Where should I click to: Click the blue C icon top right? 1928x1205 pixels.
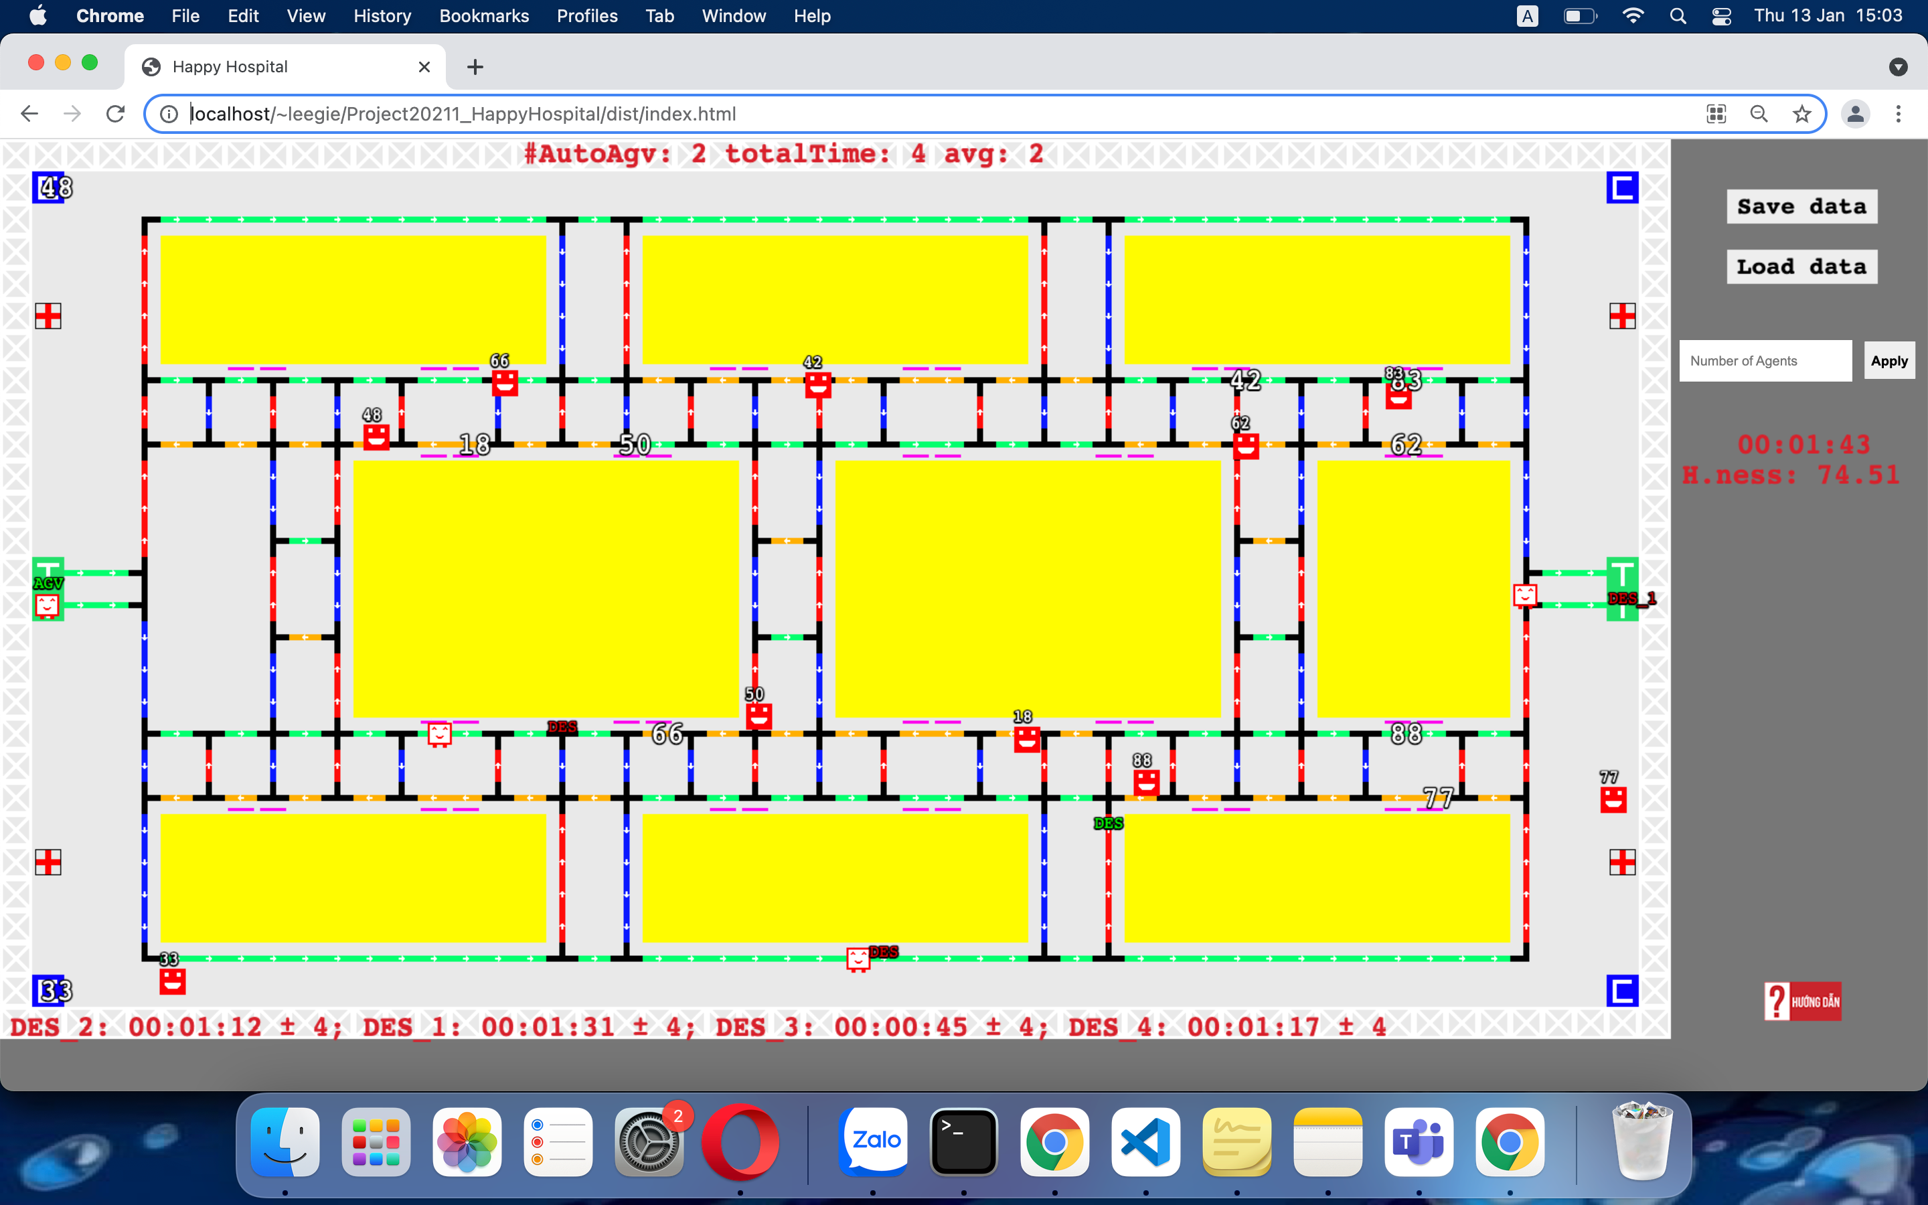[x=1621, y=188]
